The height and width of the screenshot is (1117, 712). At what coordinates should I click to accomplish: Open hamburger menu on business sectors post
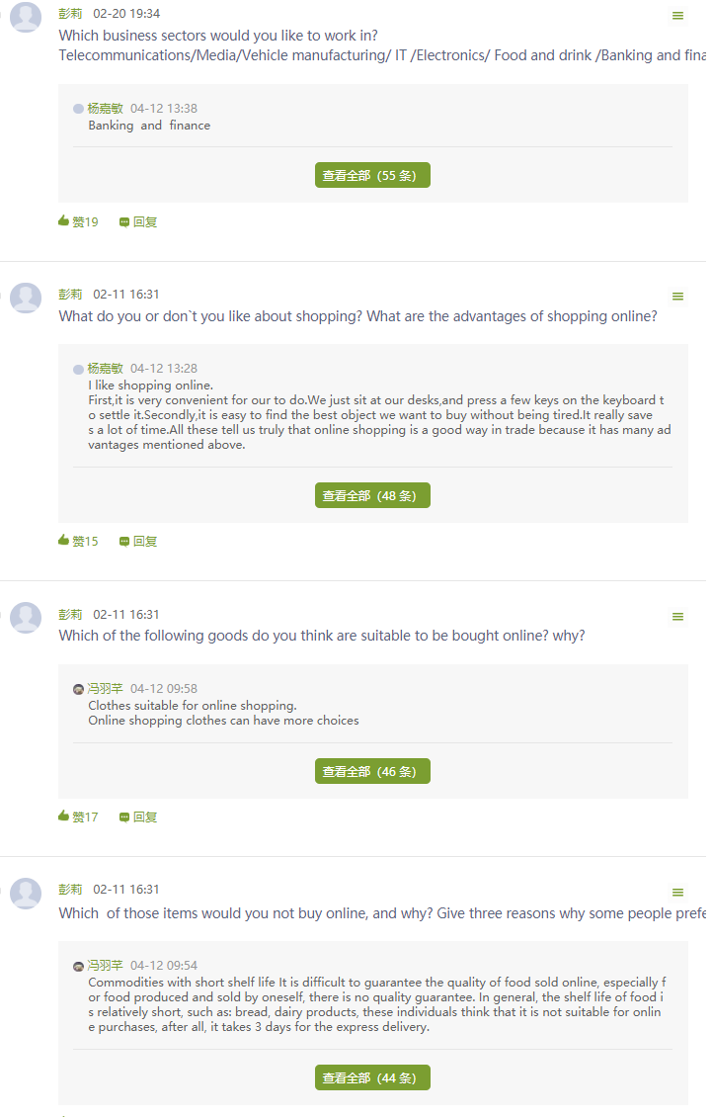[677, 16]
